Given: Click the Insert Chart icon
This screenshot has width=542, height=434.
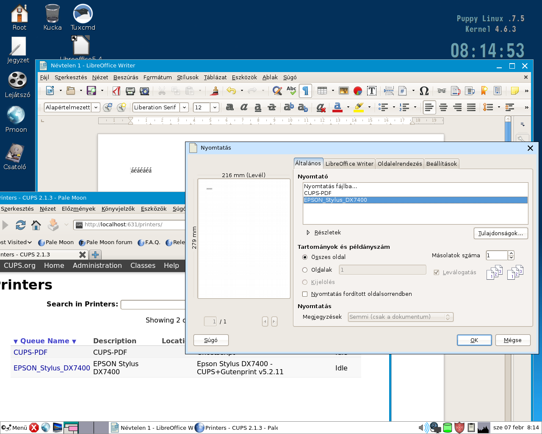Looking at the screenshot, I should (x=358, y=91).
